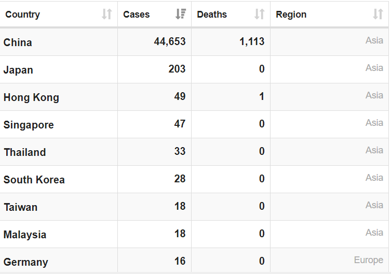Click the Deaths column sort icon

coord(259,15)
